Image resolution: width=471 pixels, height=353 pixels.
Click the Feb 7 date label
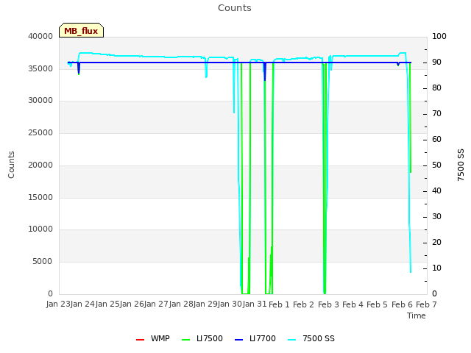[427, 304]
